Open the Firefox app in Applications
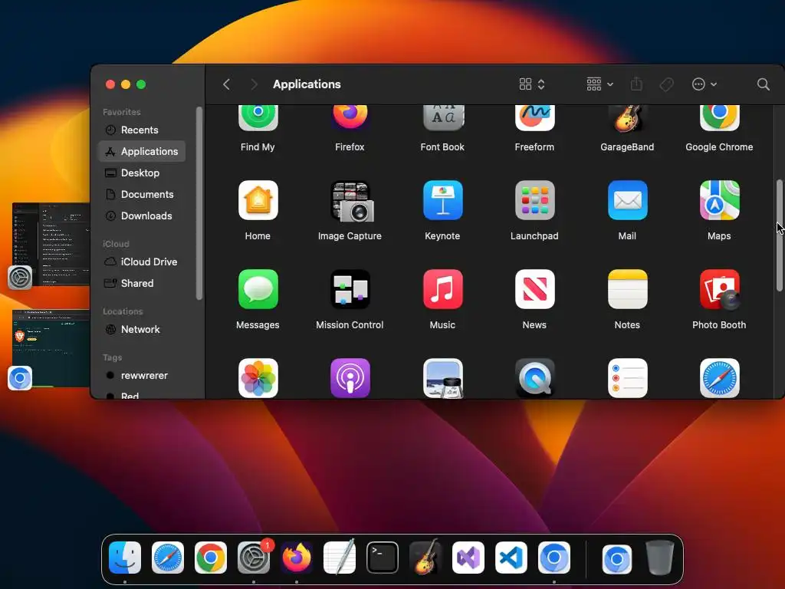The height and width of the screenshot is (589, 785). (x=350, y=118)
